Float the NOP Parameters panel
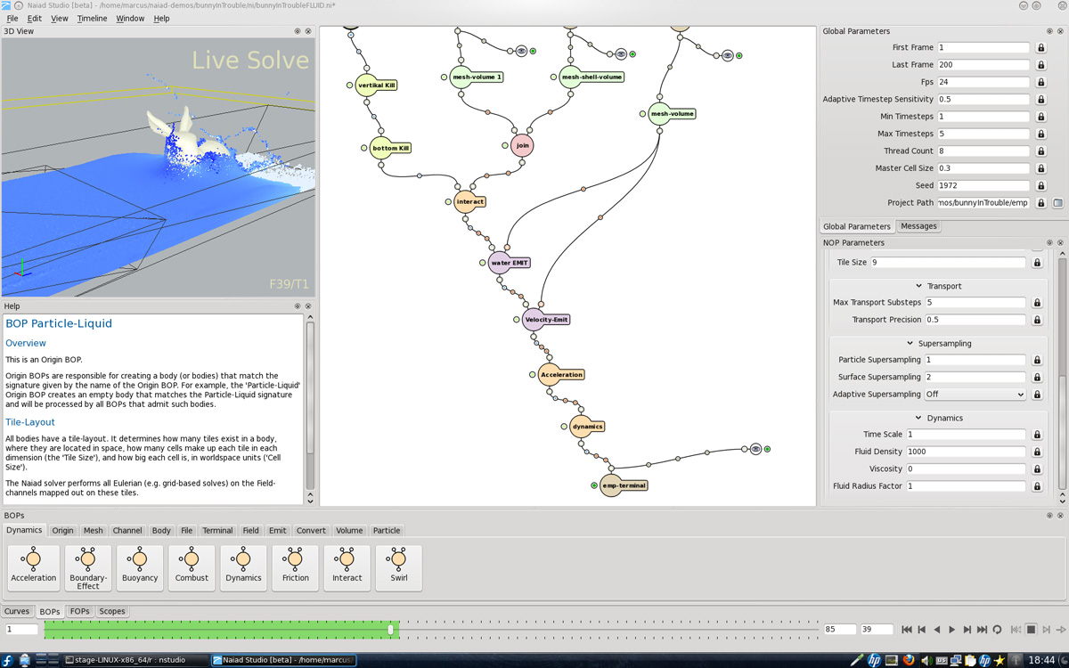The height and width of the screenshot is (668, 1069). point(1049,242)
